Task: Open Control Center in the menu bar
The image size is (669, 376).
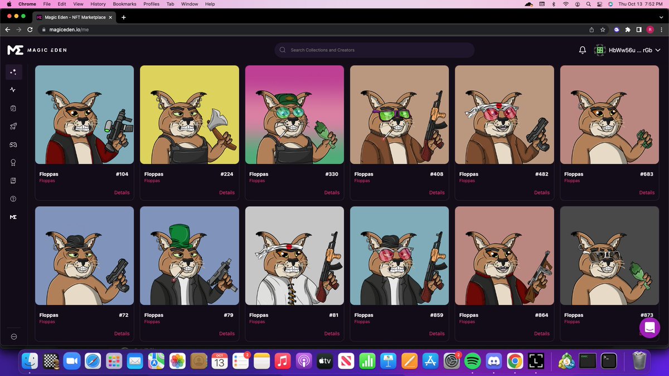Action: pyautogui.click(x=599, y=4)
